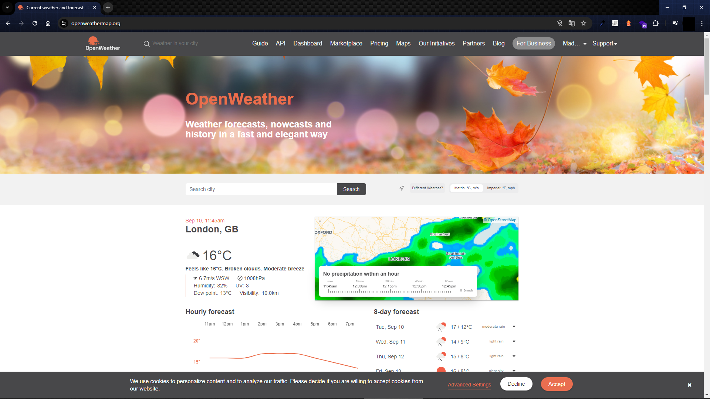Screen dimensions: 710x399
Task: Click the browser reload icon
Action: [x=35, y=23]
